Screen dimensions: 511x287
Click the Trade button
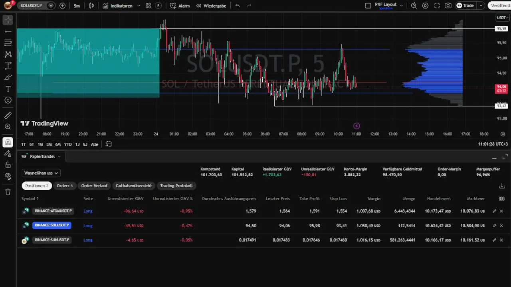pos(465,6)
